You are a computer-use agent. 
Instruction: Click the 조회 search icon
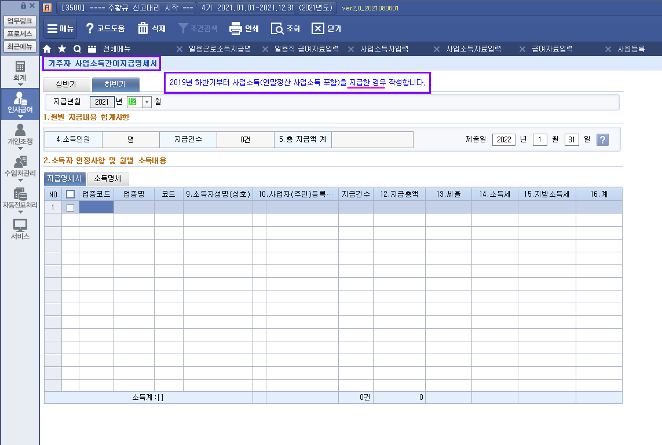coord(277,28)
